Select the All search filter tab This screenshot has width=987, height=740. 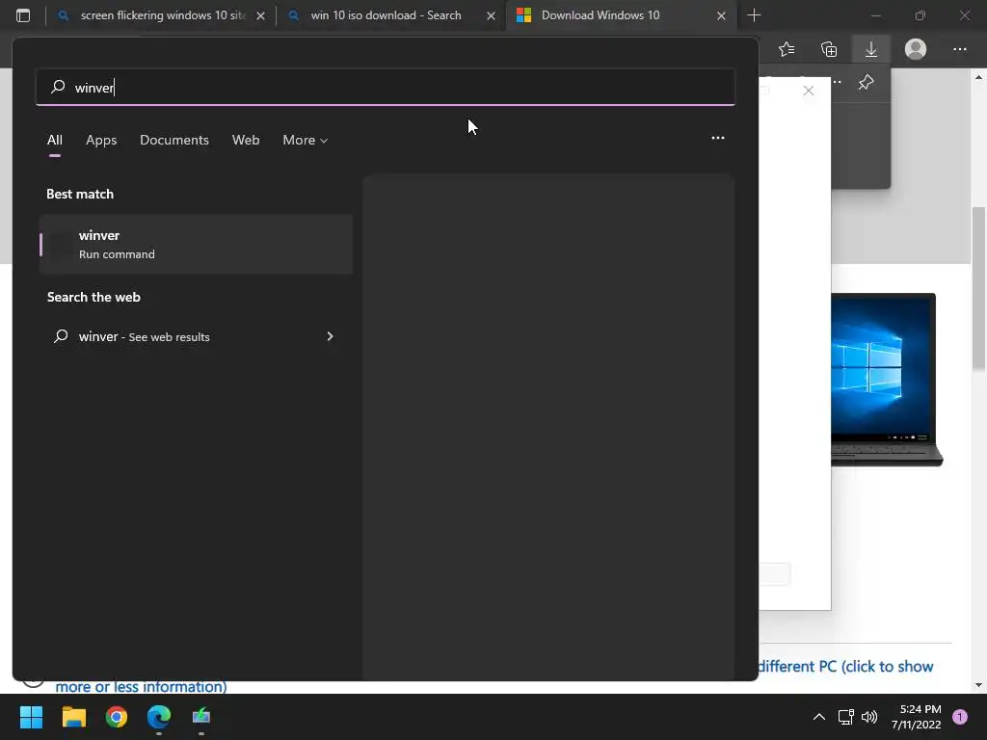click(x=55, y=140)
